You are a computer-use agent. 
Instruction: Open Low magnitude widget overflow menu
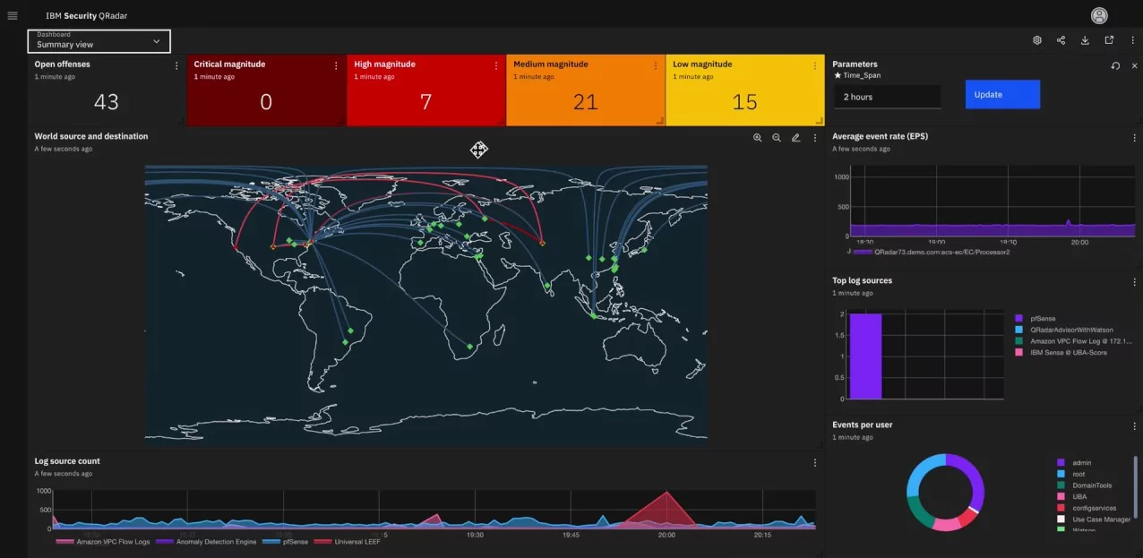(x=815, y=65)
